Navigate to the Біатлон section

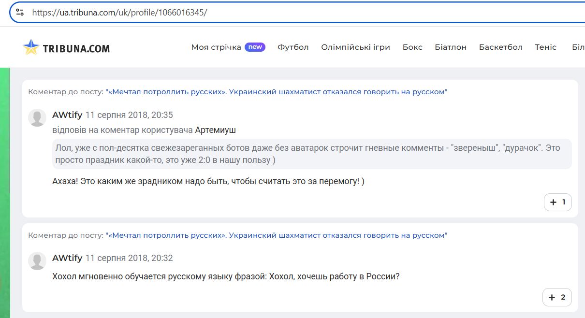point(451,47)
